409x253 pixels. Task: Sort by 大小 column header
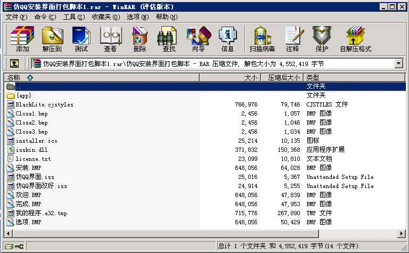230,77
